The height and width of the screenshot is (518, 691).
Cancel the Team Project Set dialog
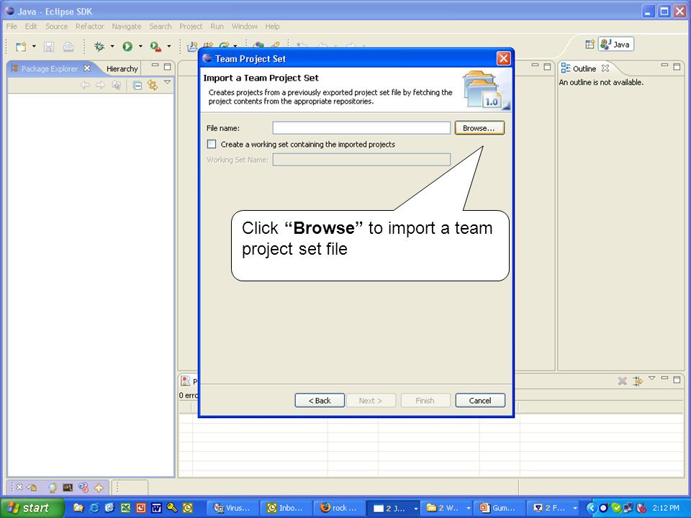480,401
